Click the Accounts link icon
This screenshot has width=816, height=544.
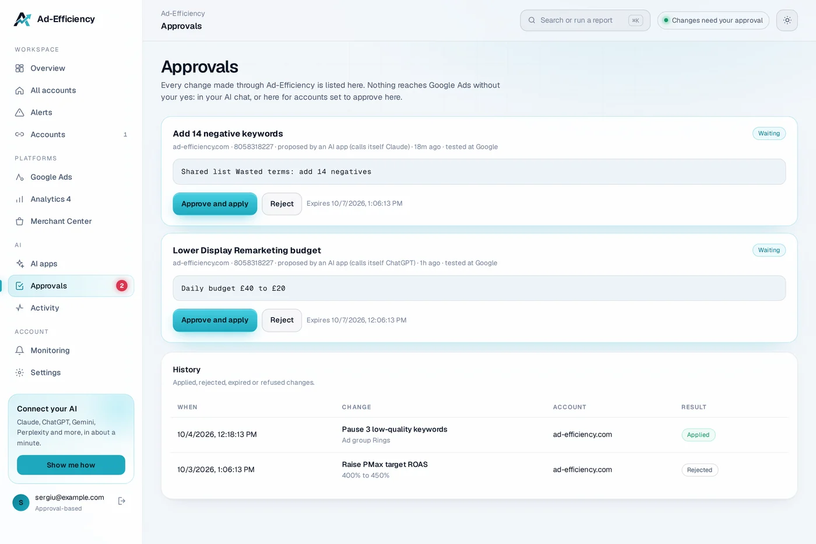click(19, 135)
